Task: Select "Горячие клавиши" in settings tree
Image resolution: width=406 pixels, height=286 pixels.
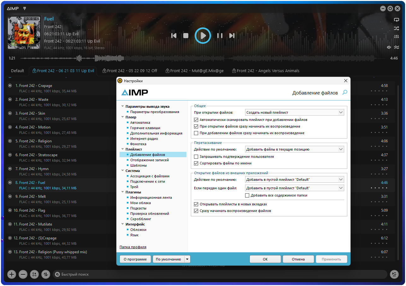Action: click(x=145, y=128)
